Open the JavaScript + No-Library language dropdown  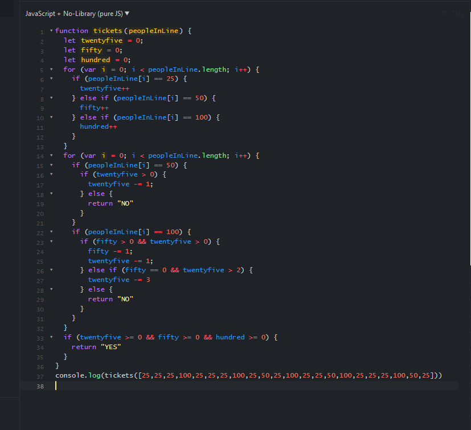click(x=77, y=14)
